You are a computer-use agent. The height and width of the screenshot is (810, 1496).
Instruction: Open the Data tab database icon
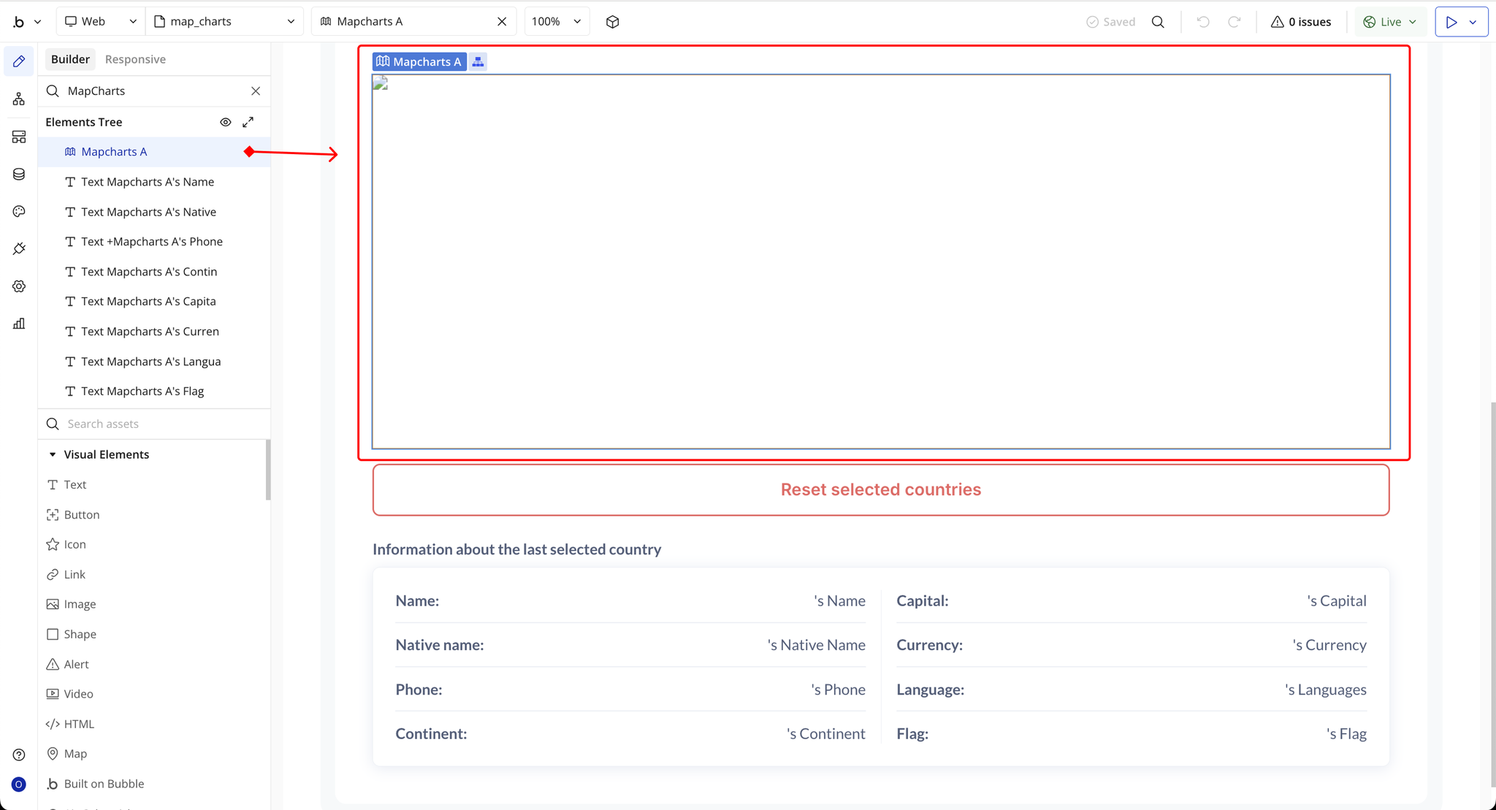(19, 174)
